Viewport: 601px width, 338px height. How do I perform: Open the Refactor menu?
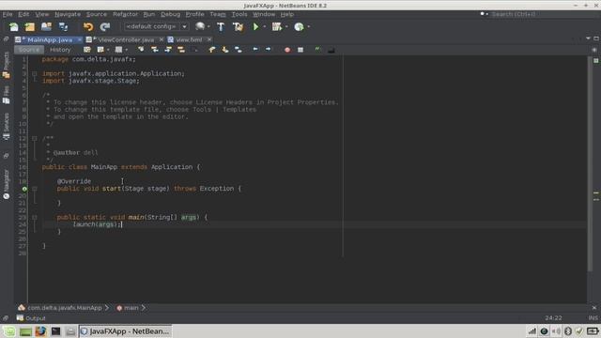pos(125,14)
